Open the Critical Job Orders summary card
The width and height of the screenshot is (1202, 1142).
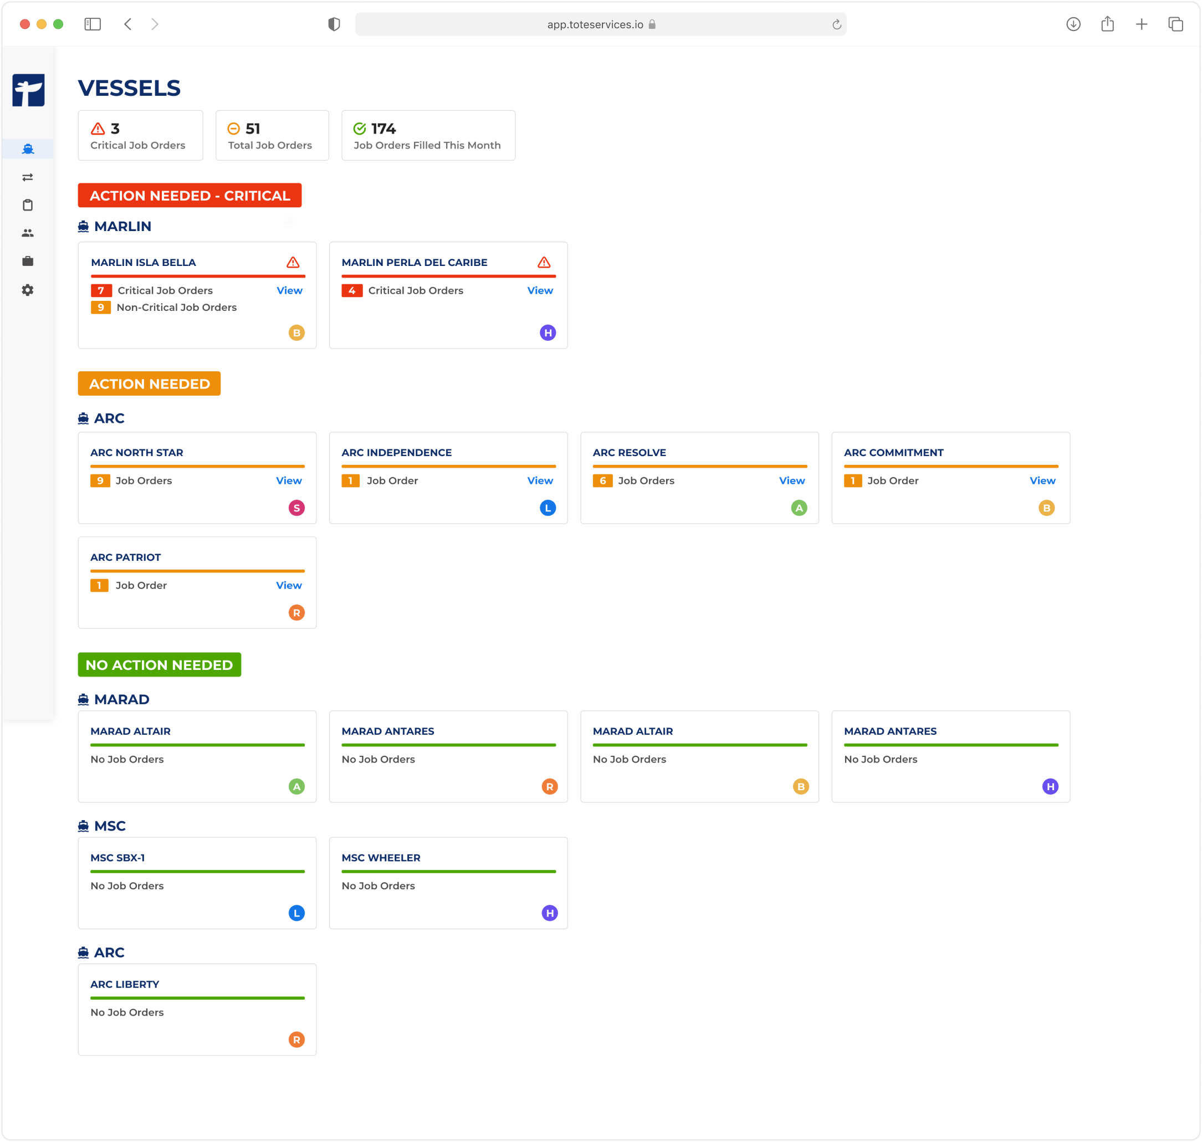coord(140,136)
